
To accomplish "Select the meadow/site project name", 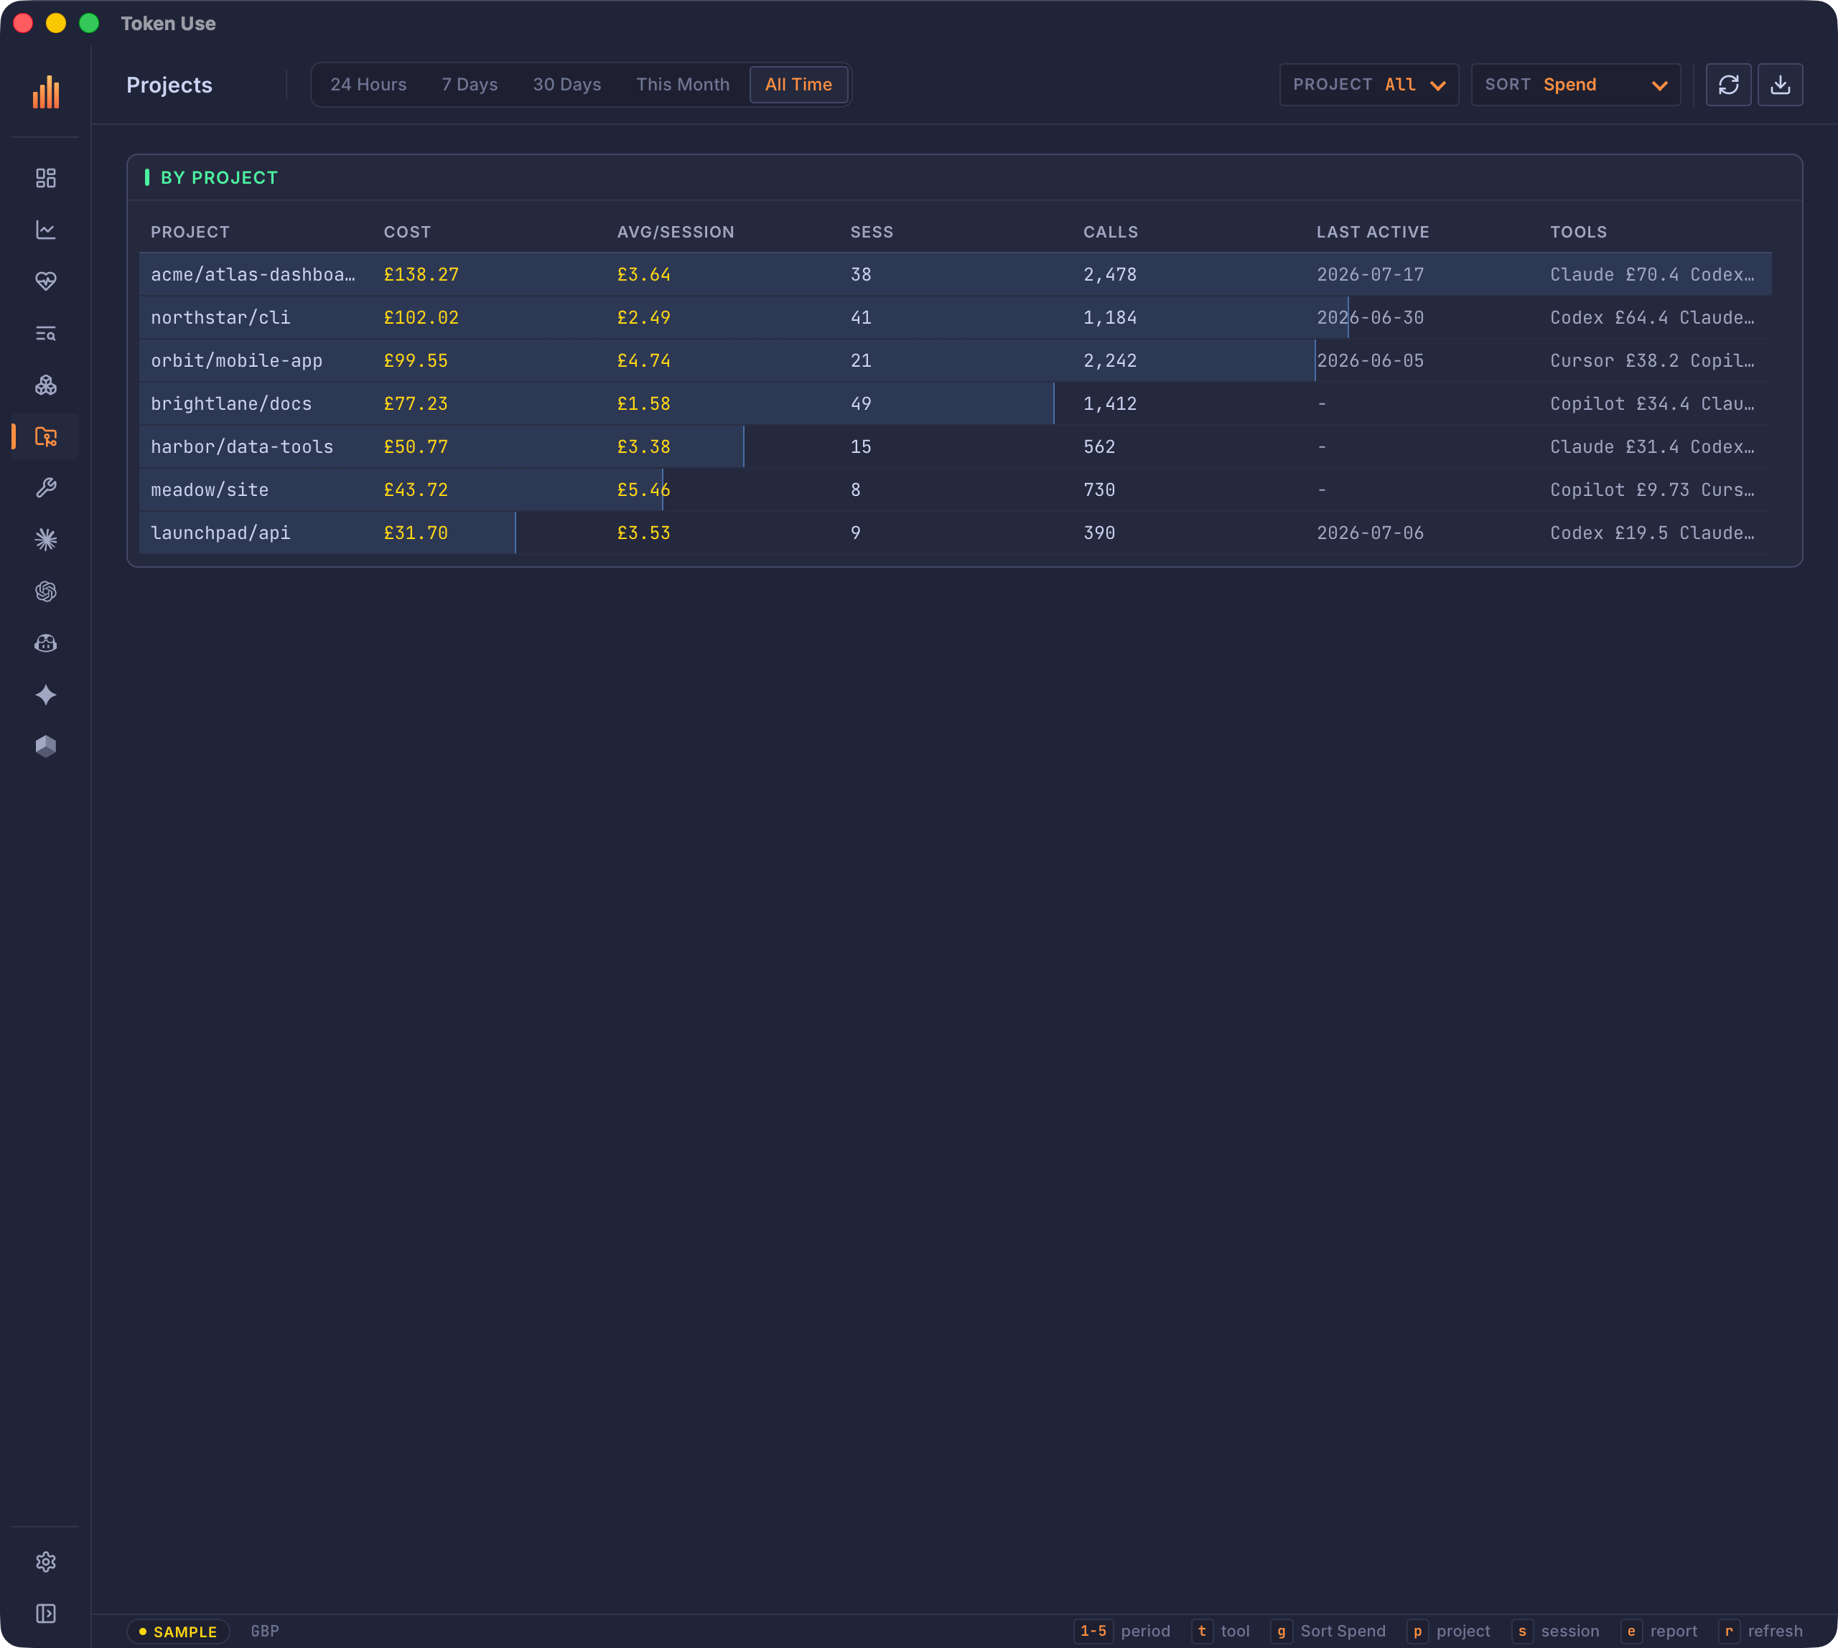I will [209, 490].
